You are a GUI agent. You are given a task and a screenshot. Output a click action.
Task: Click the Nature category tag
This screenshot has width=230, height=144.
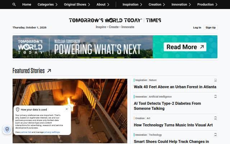(153, 80)
